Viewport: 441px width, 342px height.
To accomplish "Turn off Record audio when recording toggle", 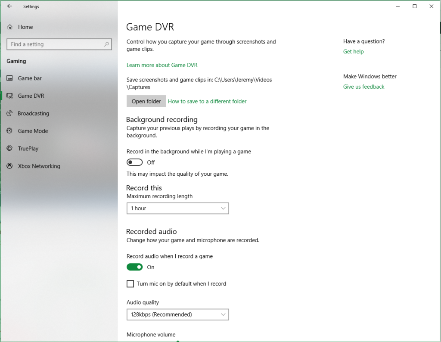I will 135,267.
